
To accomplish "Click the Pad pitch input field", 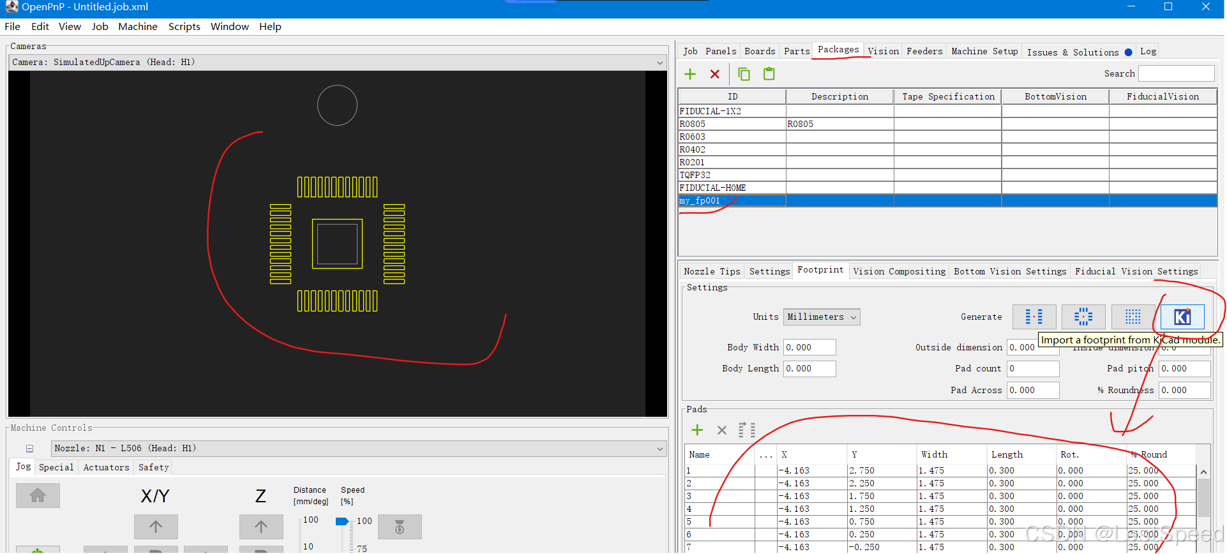I will 1185,368.
